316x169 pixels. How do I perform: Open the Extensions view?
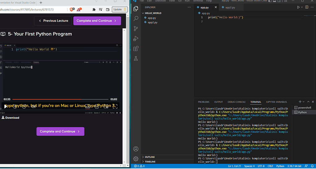tap(136, 49)
